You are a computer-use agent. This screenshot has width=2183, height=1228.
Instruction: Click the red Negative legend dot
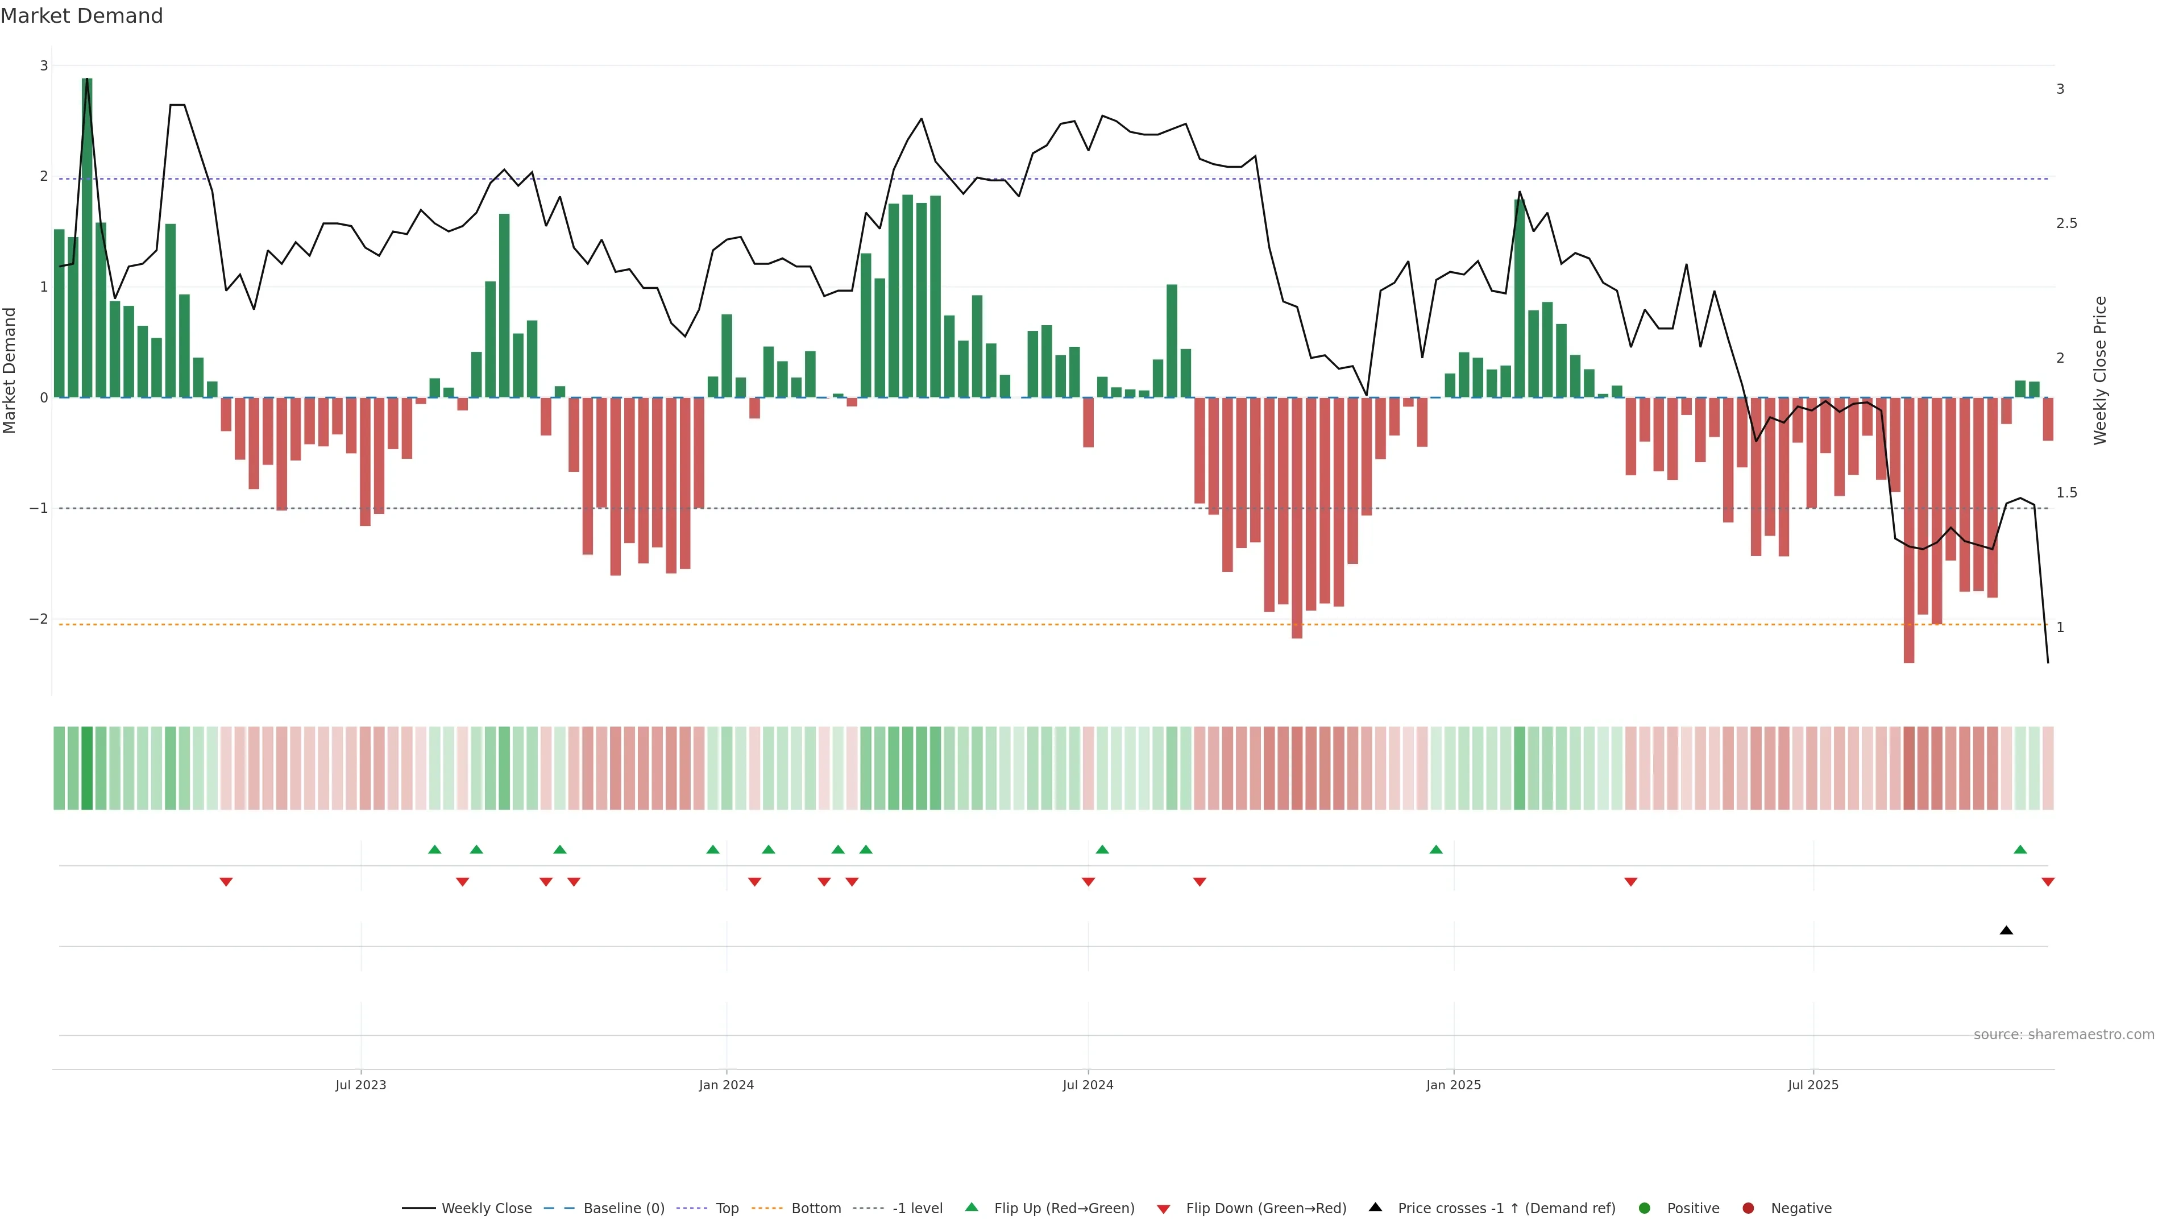[x=1748, y=1209]
